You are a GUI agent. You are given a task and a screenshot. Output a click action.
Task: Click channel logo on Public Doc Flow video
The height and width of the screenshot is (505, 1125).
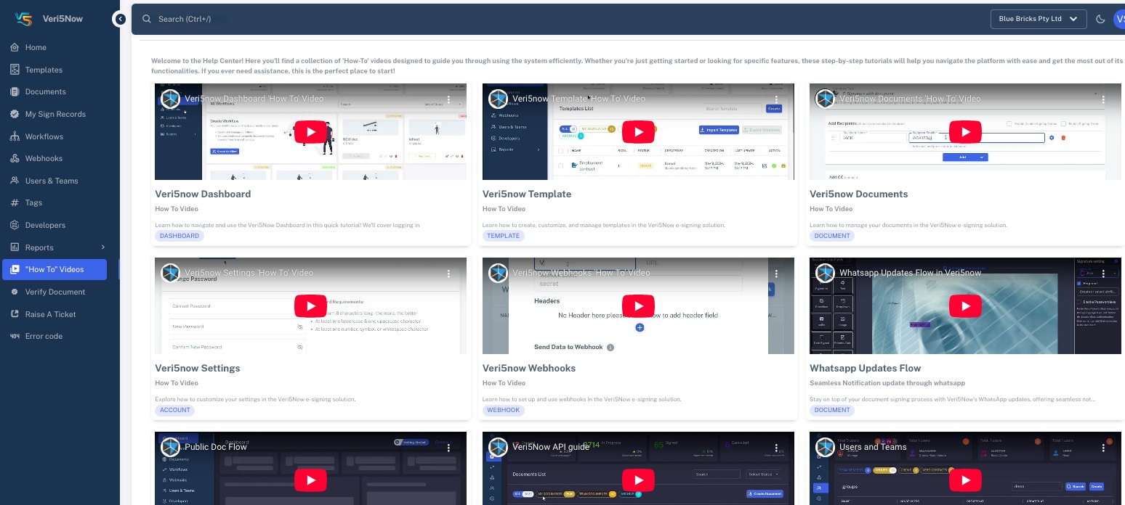(x=170, y=448)
